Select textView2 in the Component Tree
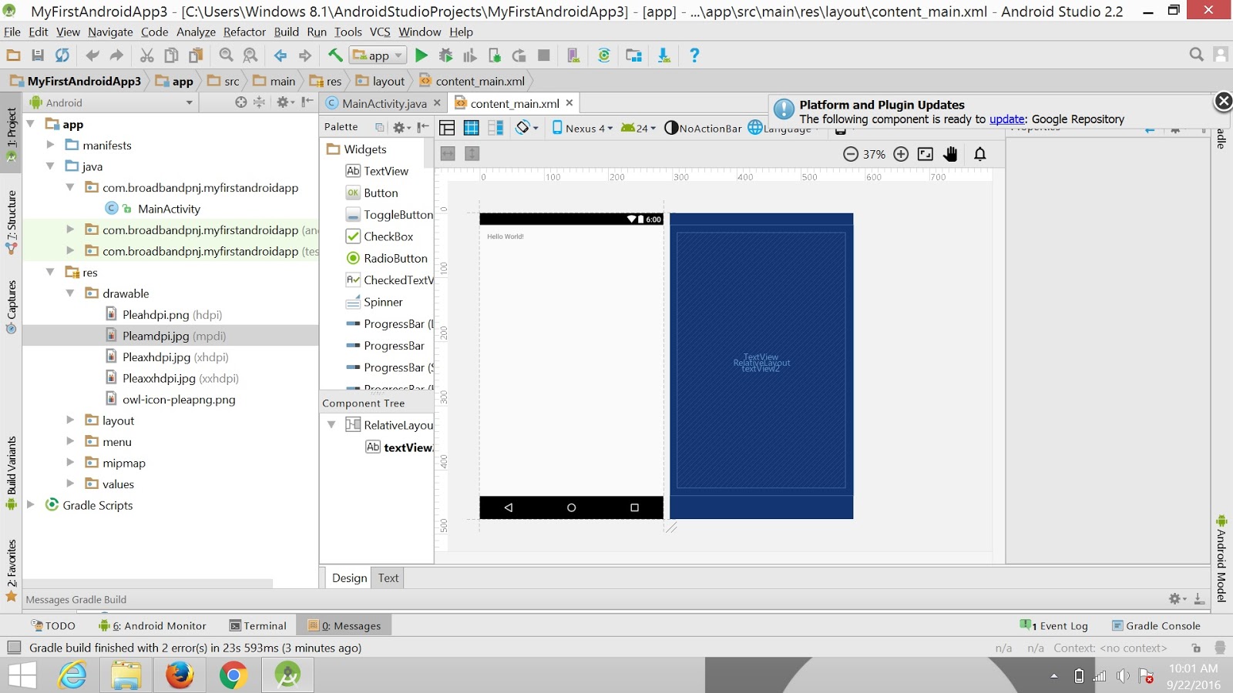 pos(408,447)
